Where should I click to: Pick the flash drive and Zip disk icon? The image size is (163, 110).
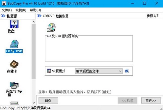coord(14,85)
